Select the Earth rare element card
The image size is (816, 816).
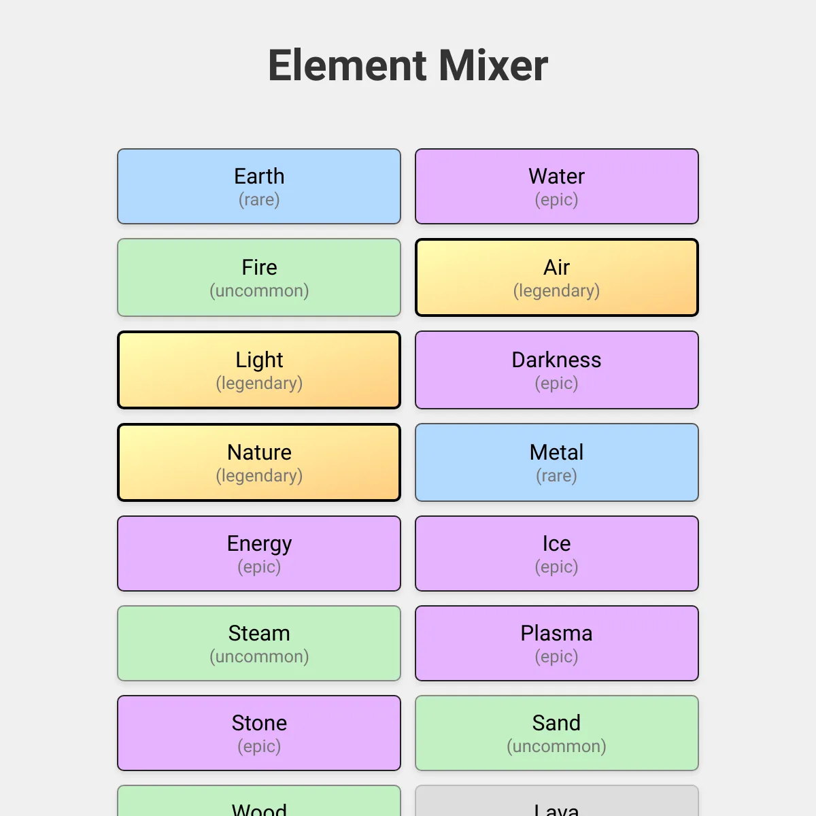(259, 186)
